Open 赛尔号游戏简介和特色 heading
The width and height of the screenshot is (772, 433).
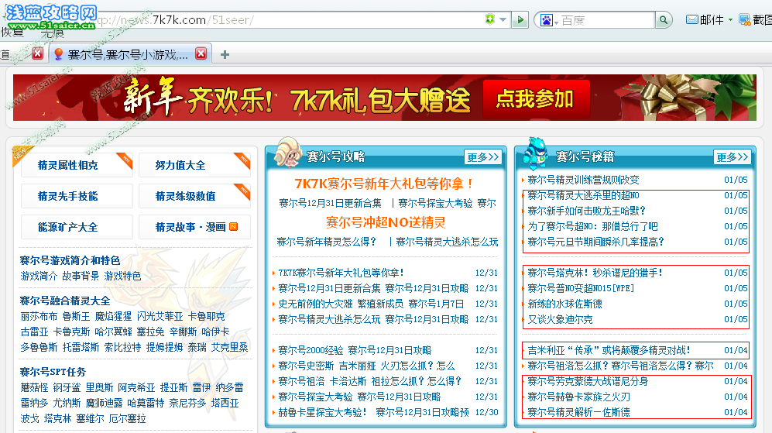70,260
